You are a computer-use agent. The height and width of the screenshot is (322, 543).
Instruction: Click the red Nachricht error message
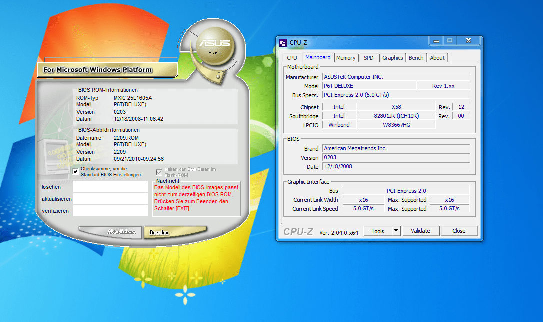tap(196, 198)
